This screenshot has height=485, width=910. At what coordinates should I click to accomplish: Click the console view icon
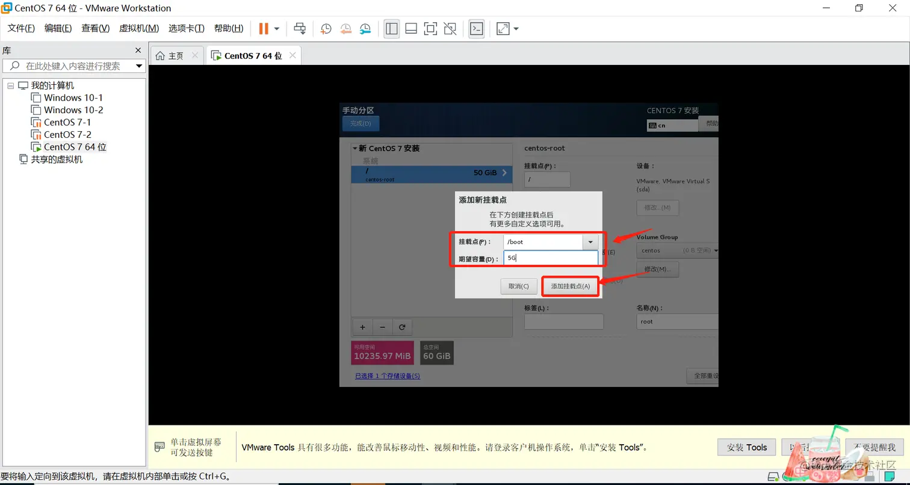pyautogui.click(x=477, y=28)
